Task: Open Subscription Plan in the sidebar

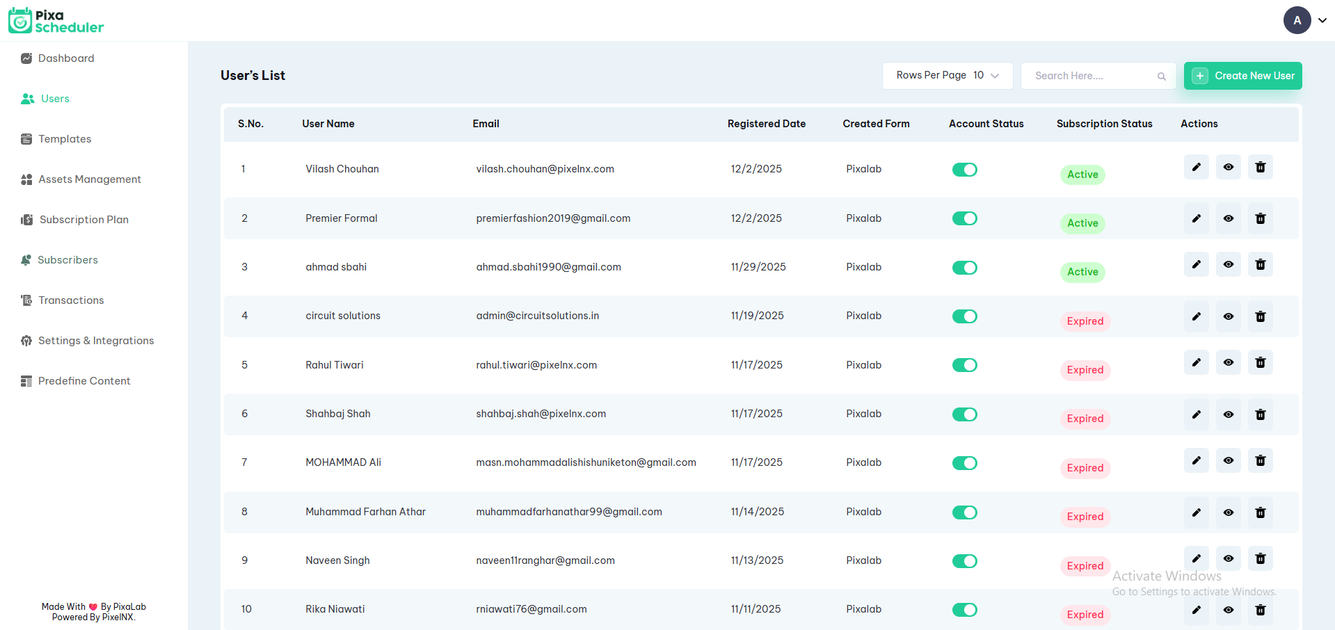Action: [x=83, y=220]
